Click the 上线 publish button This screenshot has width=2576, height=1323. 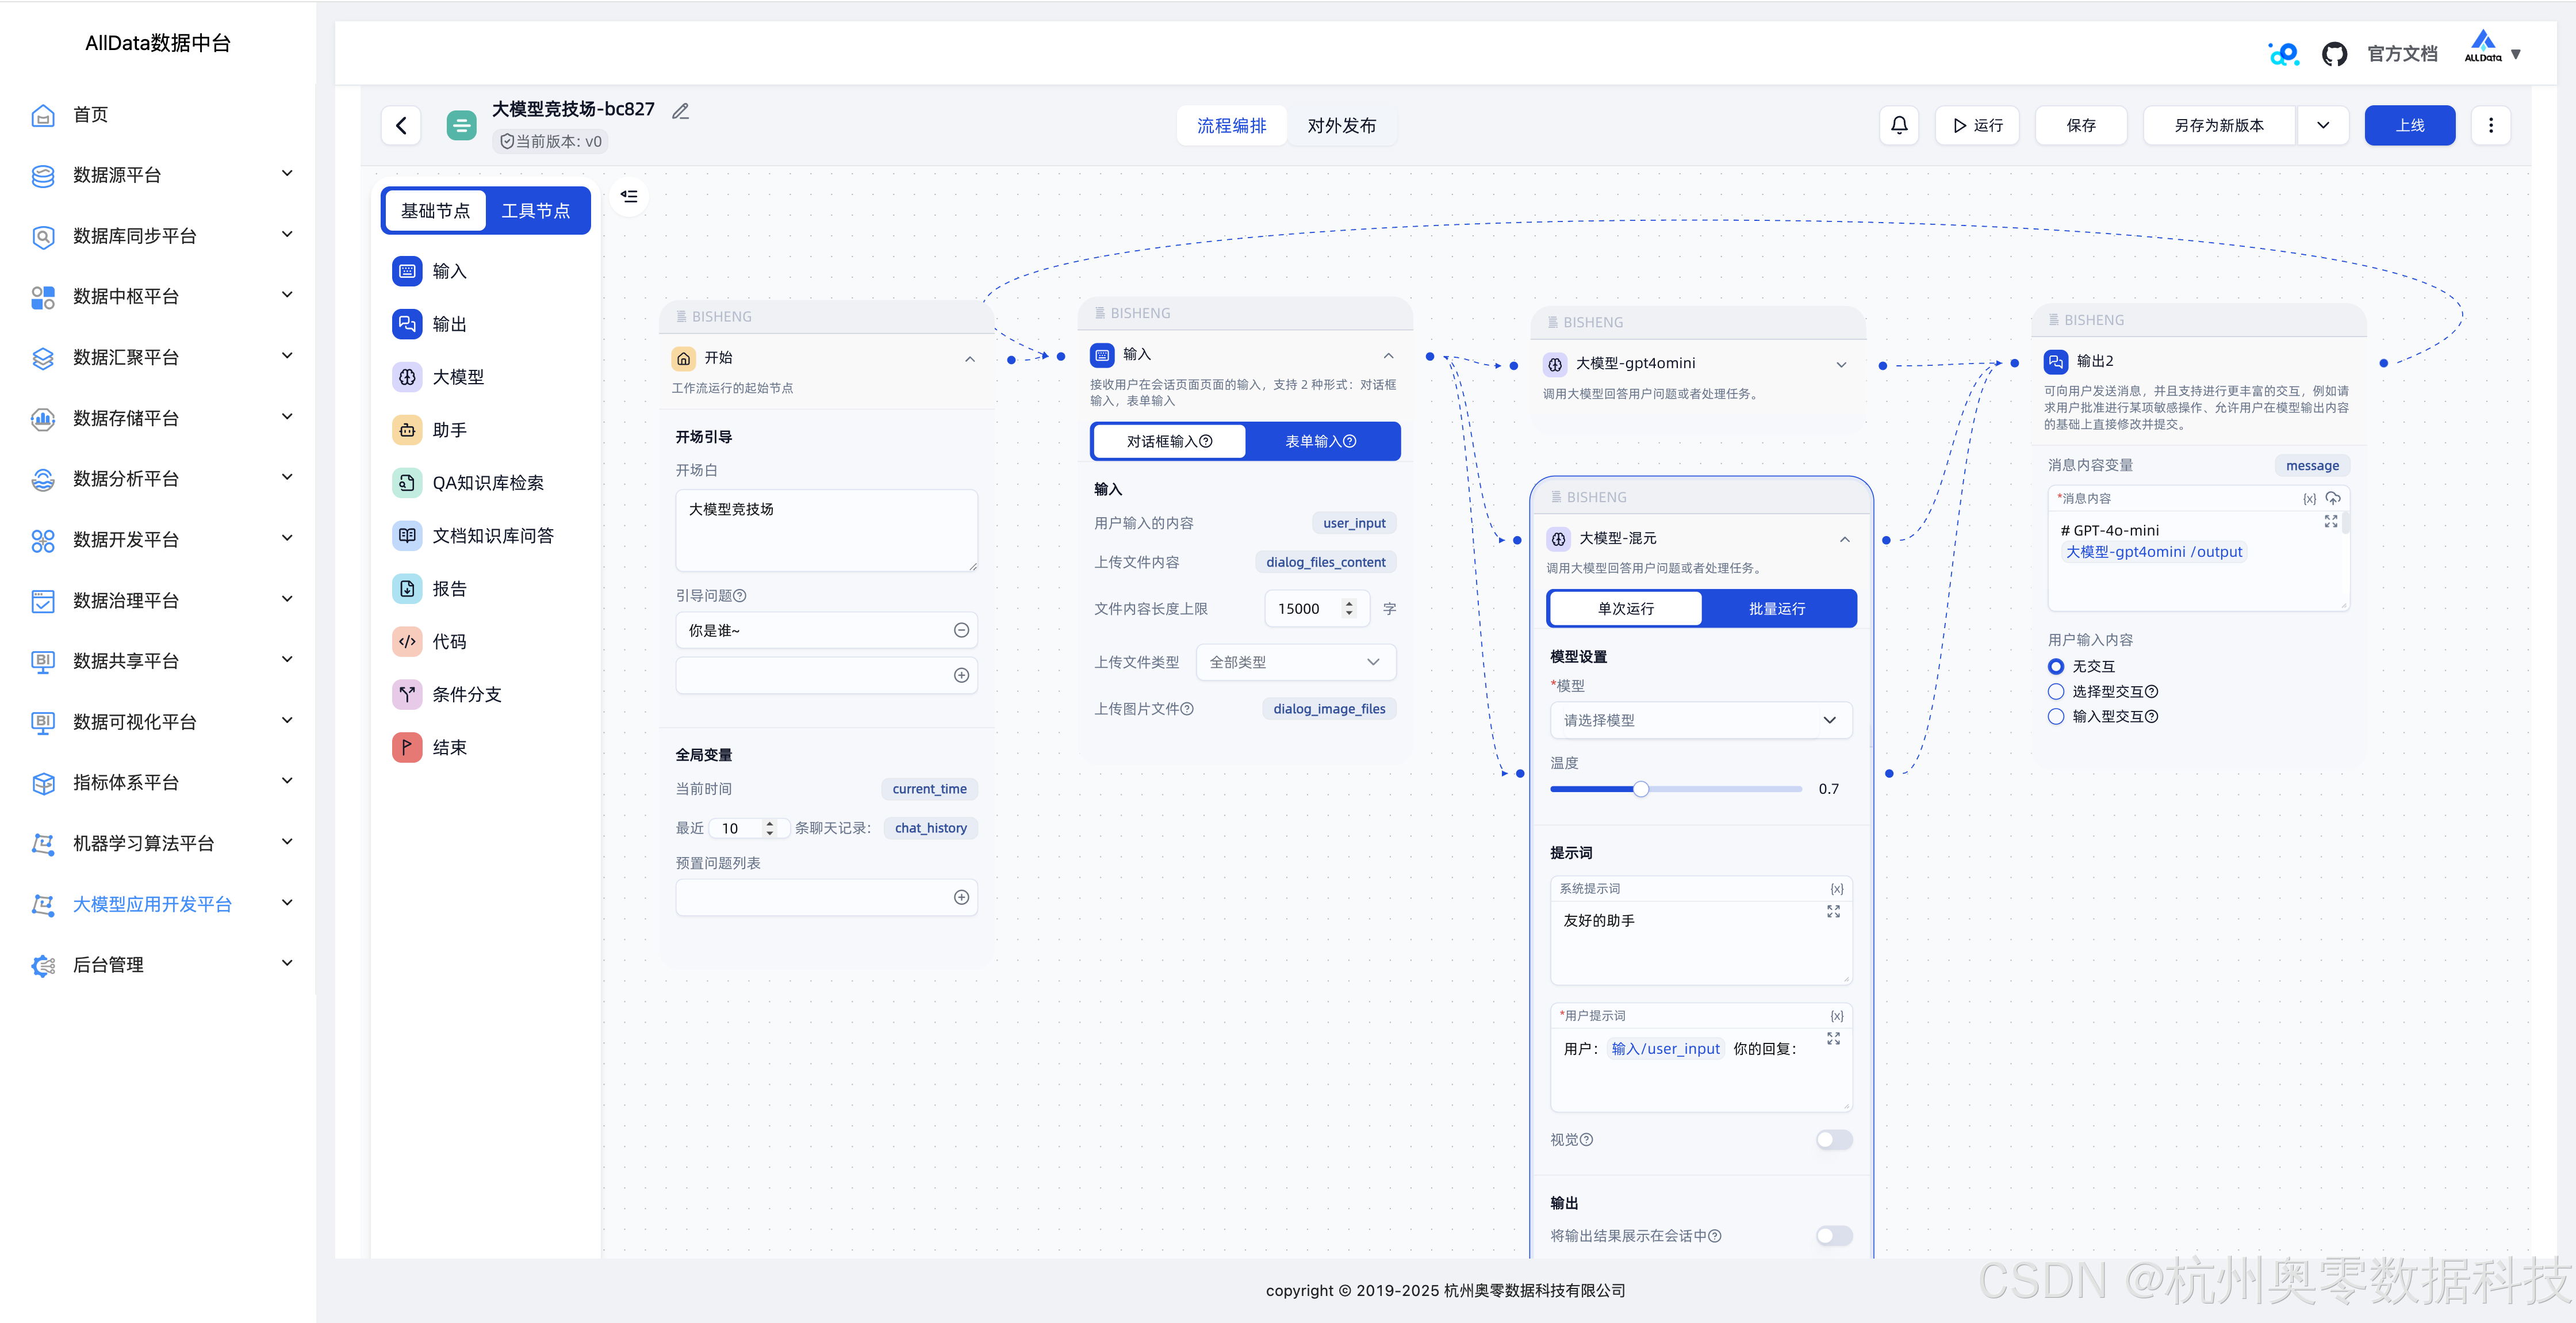2409,125
